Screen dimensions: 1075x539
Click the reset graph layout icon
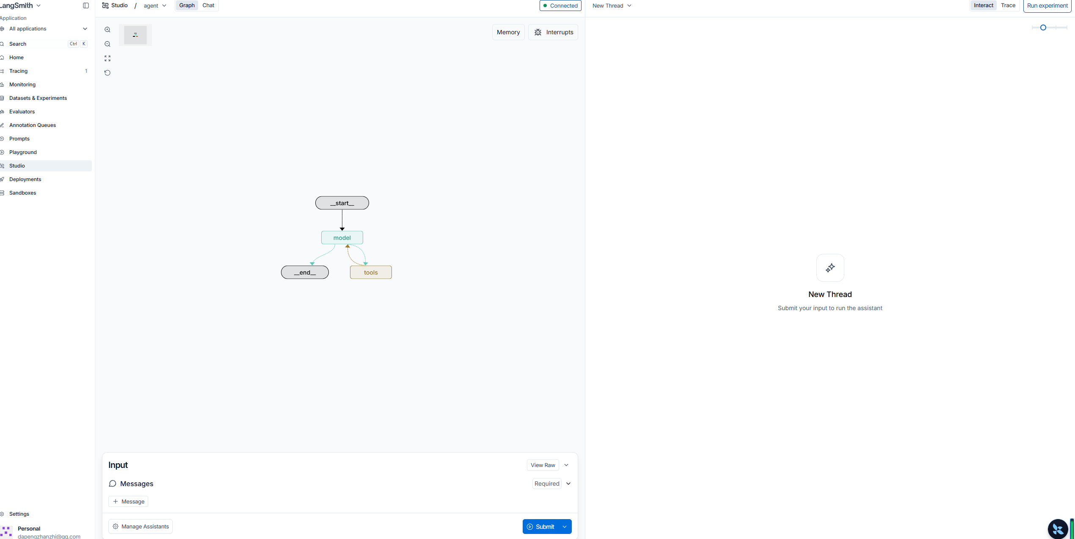click(107, 73)
